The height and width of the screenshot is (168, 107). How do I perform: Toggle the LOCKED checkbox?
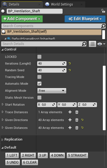[x=39, y=57]
